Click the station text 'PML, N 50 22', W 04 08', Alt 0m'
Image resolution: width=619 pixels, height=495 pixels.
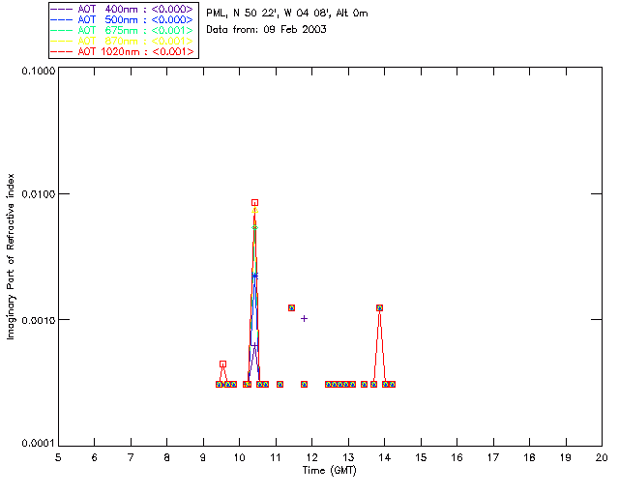(287, 13)
